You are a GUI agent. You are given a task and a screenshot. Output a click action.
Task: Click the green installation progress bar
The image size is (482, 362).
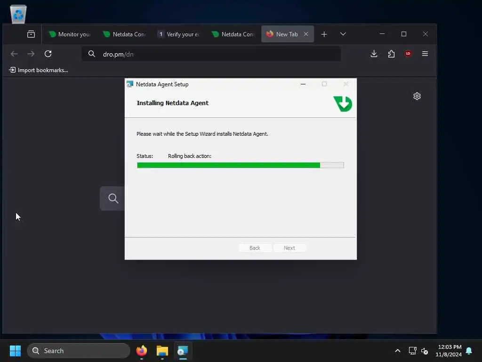(241, 165)
